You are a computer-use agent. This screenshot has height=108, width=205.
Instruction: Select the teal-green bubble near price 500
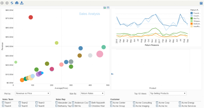104,47
